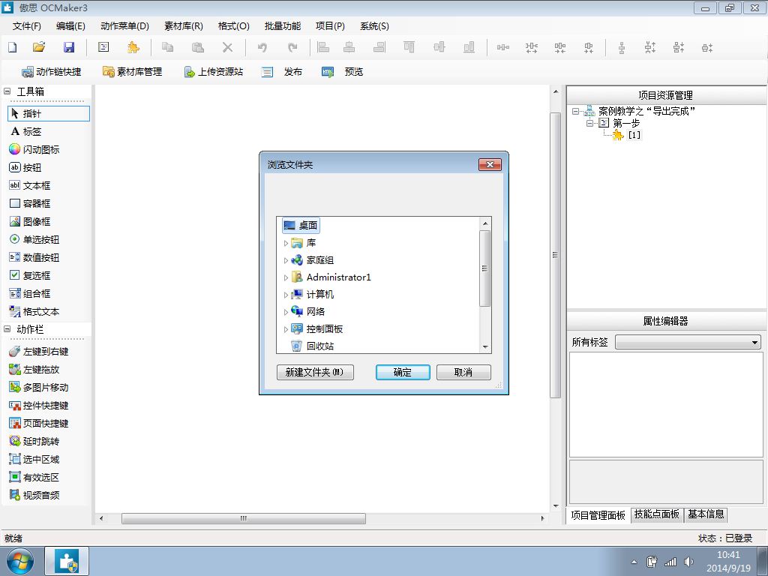768x576 pixels.
Task: Collapse the 动作栏 action bar section
Action: tap(7, 329)
